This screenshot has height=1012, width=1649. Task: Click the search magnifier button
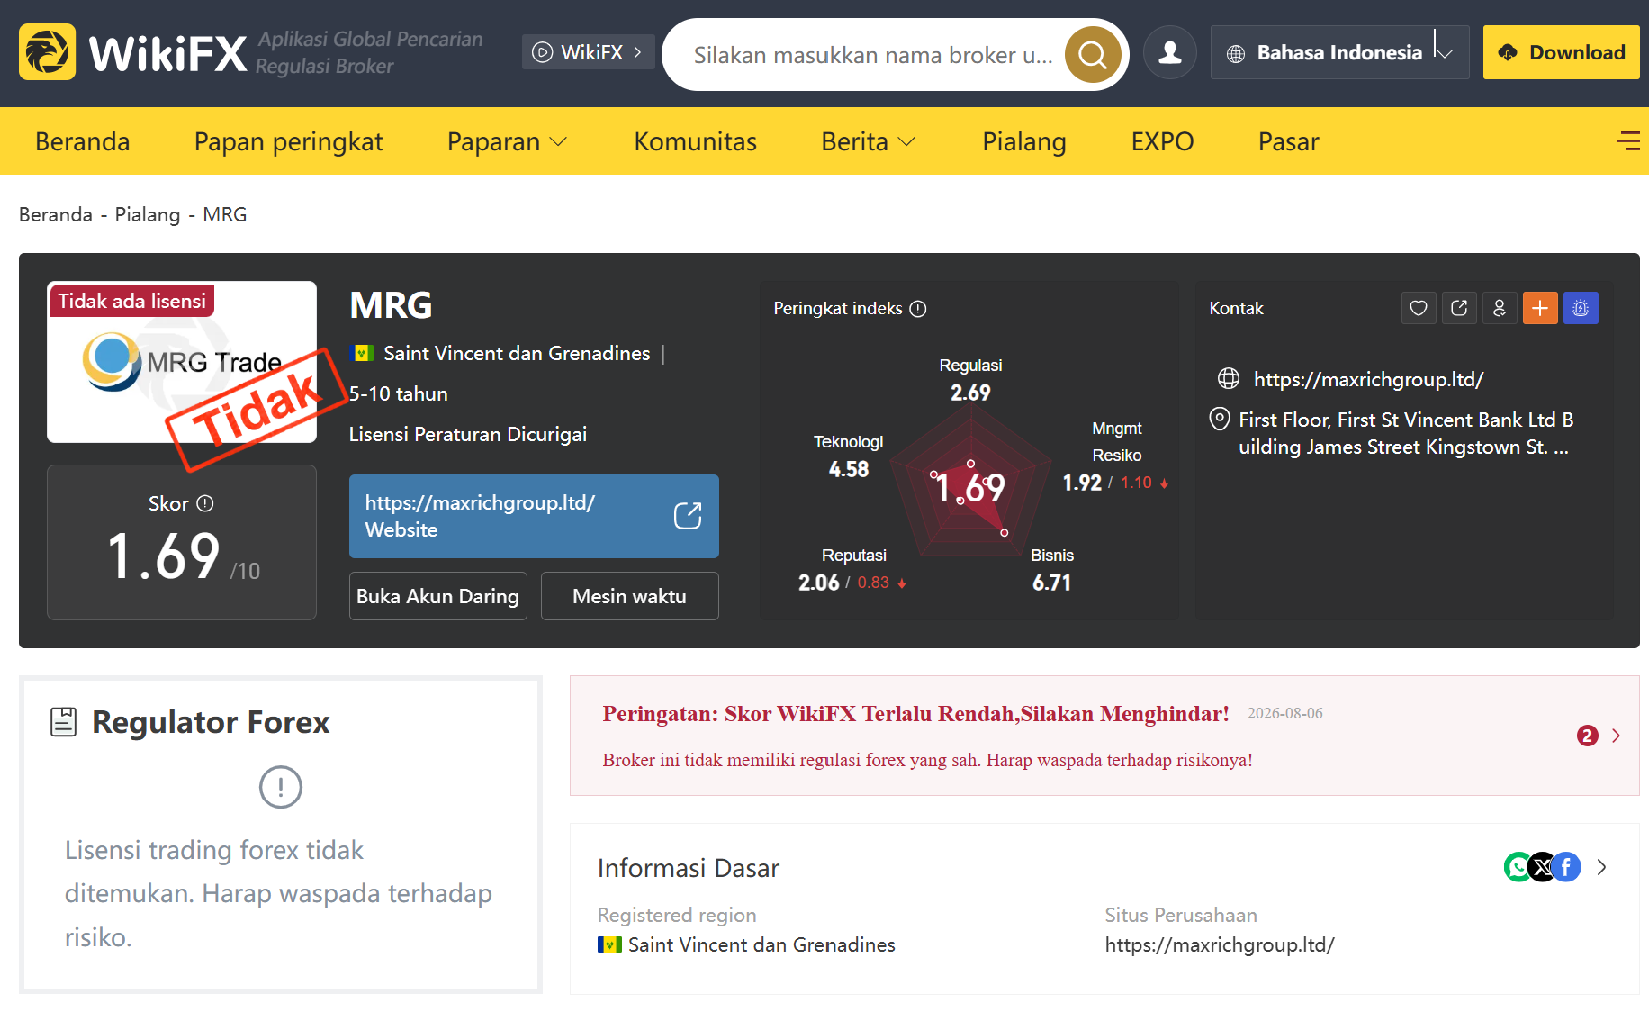tap(1092, 55)
